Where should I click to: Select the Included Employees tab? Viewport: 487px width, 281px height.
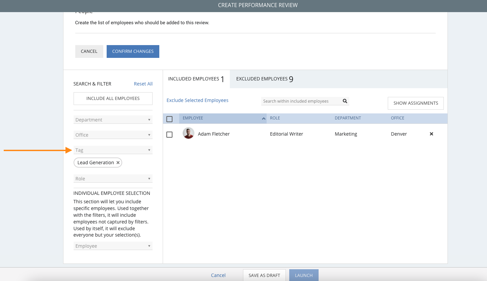(196, 79)
